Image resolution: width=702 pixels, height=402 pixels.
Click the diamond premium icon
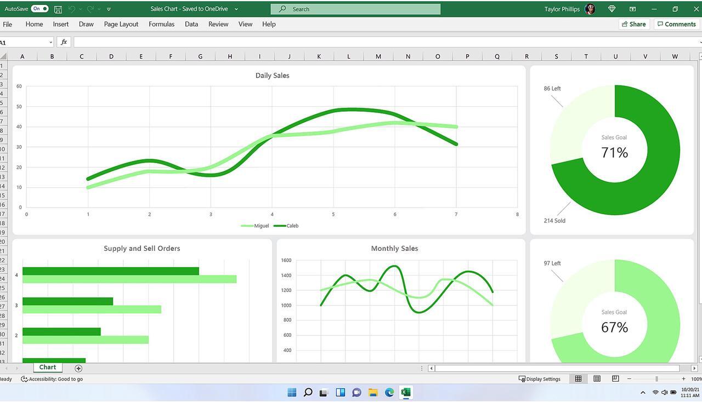click(x=612, y=9)
